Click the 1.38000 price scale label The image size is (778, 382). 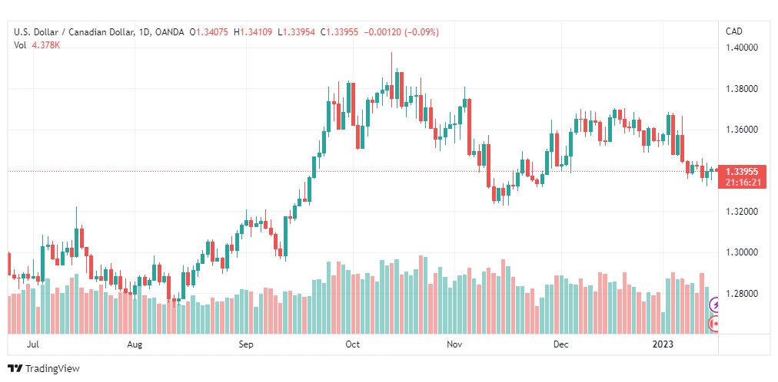741,89
